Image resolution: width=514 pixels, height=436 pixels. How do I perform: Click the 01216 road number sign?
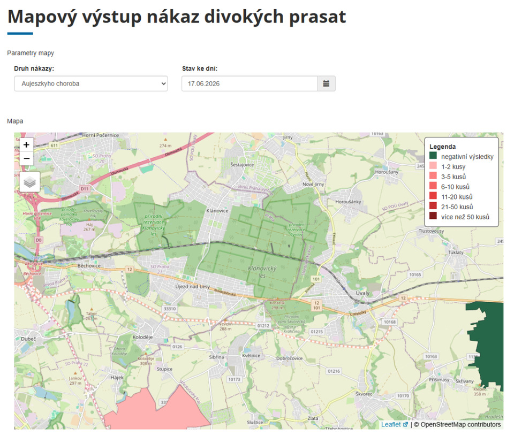334,371
